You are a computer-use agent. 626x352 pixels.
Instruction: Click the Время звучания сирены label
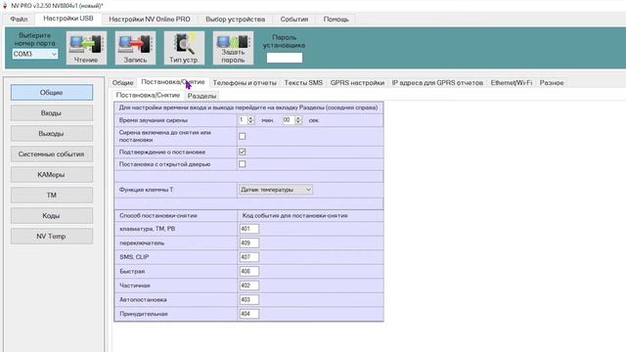[x=154, y=120]
